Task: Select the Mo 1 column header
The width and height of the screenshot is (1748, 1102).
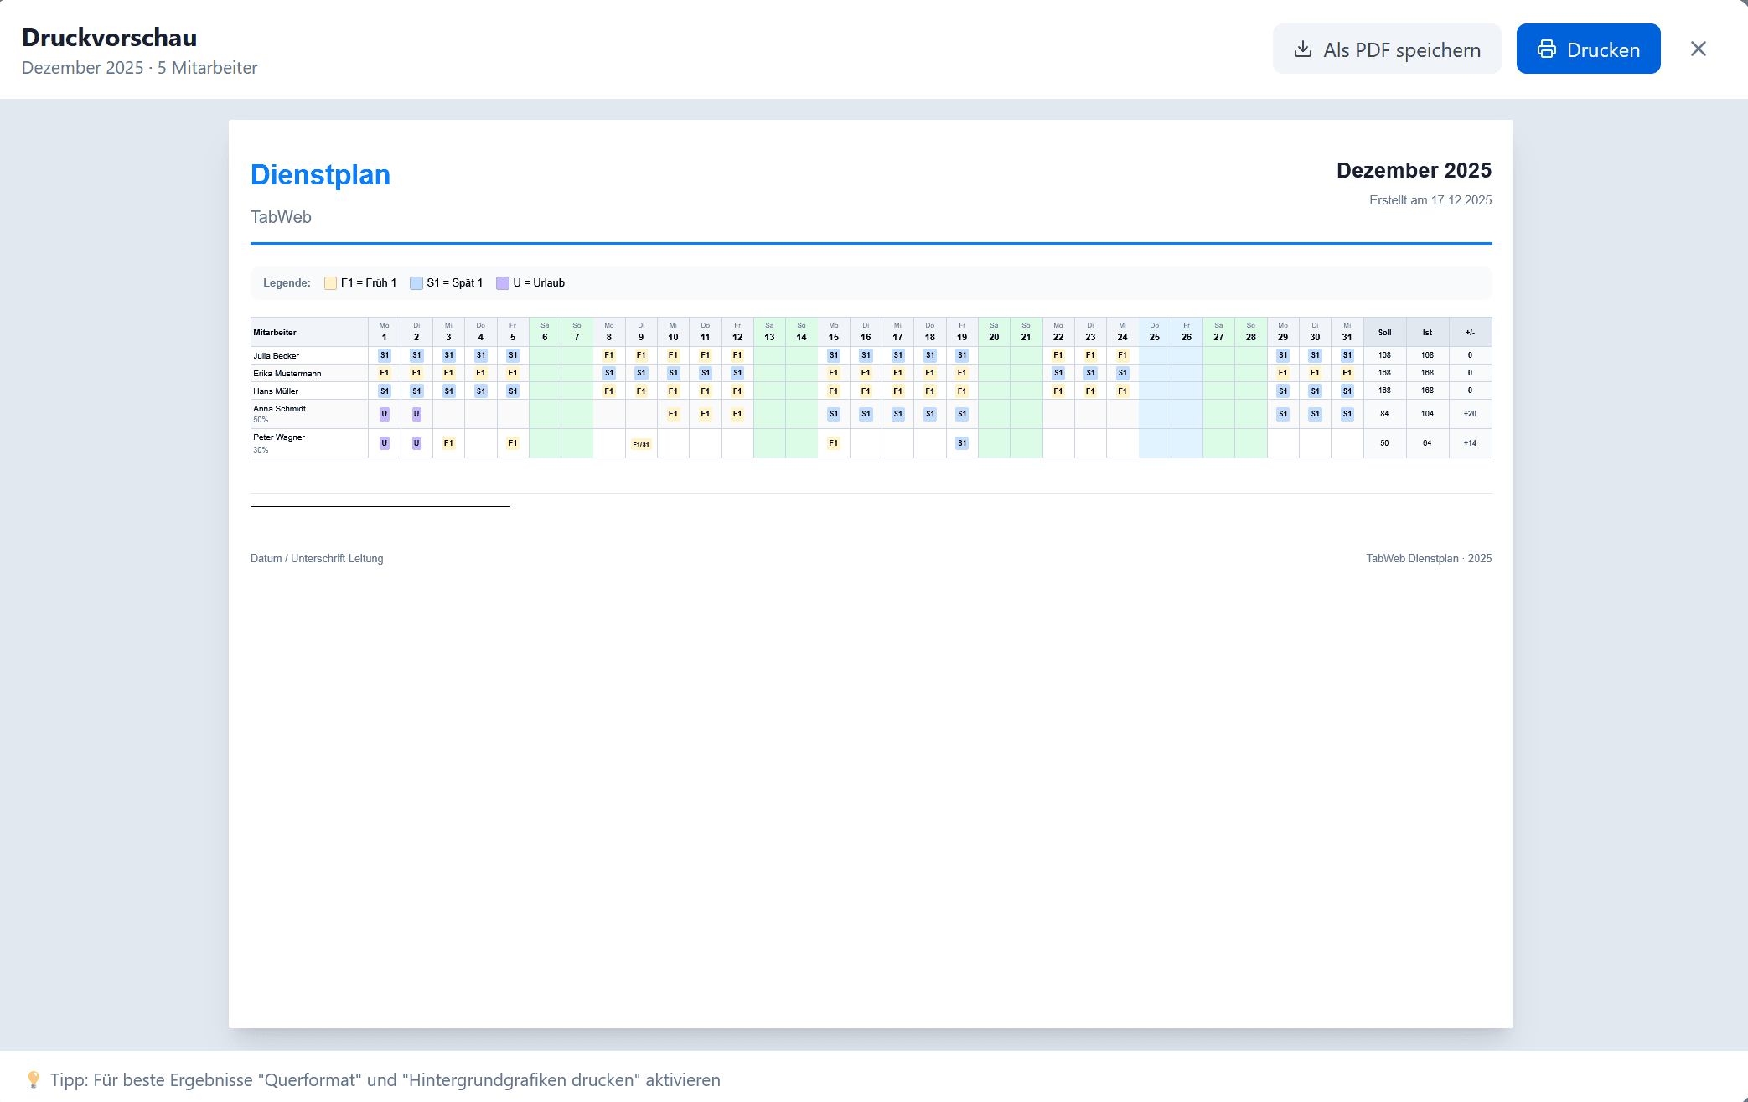Action: pyautogui.click(x=385, y=330)
